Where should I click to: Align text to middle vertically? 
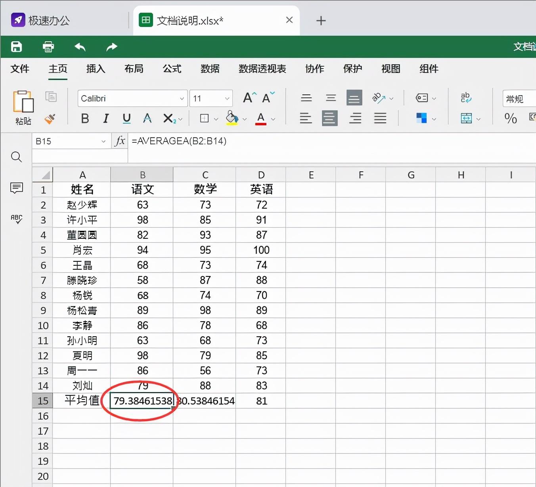(x=331, y=98)
